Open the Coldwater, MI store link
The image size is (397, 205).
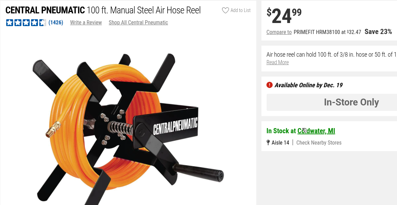[316, 131]
